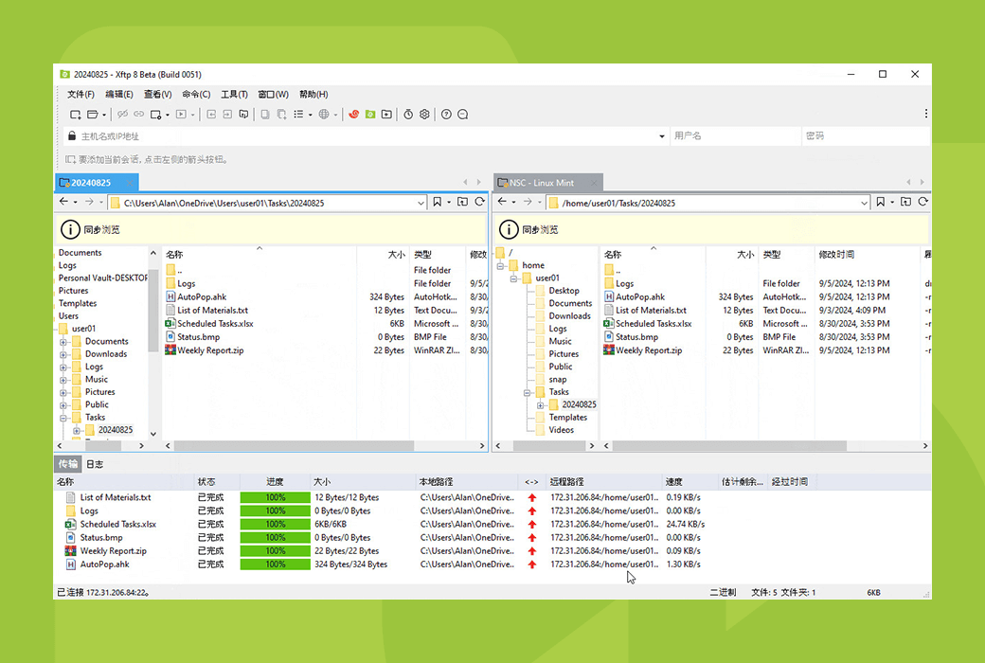Click the green Xftp toolbar icon
Image resolution: width=985 pixels, height=663 pixels.
click(x=370, y=115)
